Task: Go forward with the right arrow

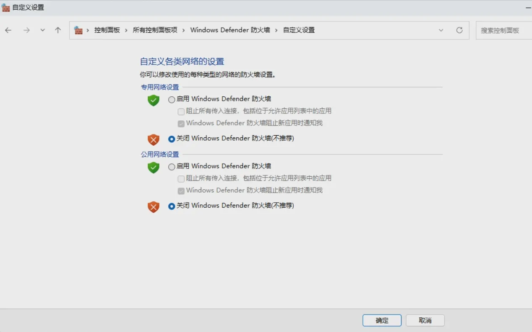Action: click(x=26, y=30)
